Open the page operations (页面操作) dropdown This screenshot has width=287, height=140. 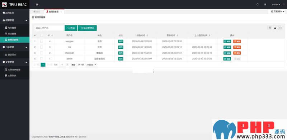(x=278, y=11)
